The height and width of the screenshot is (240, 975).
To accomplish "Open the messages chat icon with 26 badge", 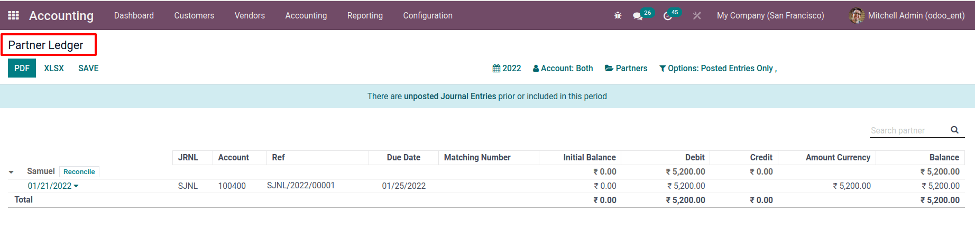I will click(638, 16).
